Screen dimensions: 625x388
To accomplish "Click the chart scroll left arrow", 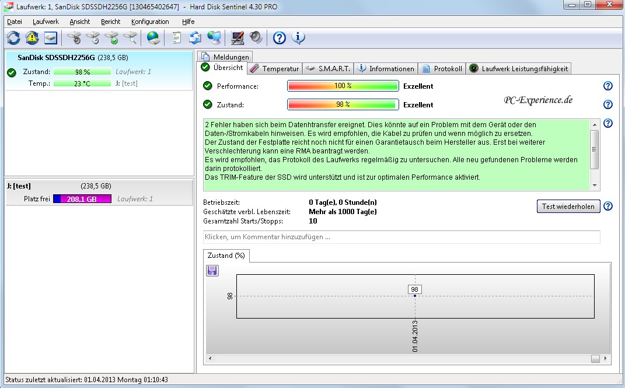I will coord(210,358).
